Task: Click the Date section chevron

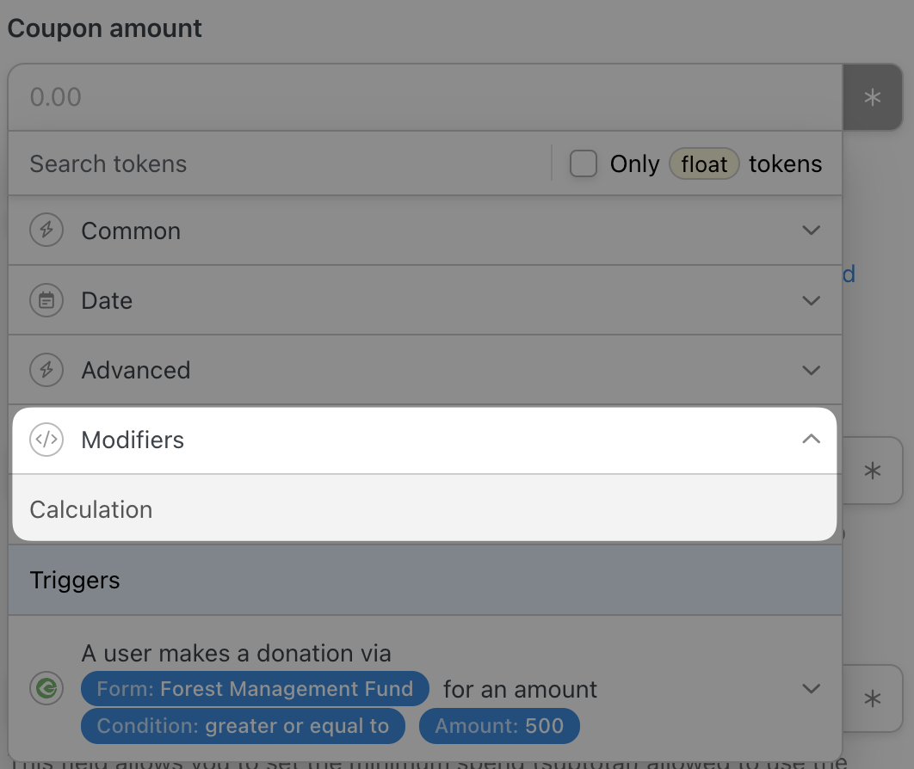Action: click(811, 300)
